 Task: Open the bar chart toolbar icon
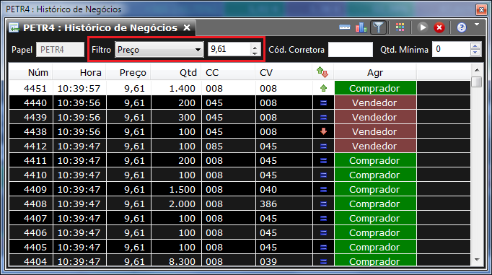click(361, 27)
